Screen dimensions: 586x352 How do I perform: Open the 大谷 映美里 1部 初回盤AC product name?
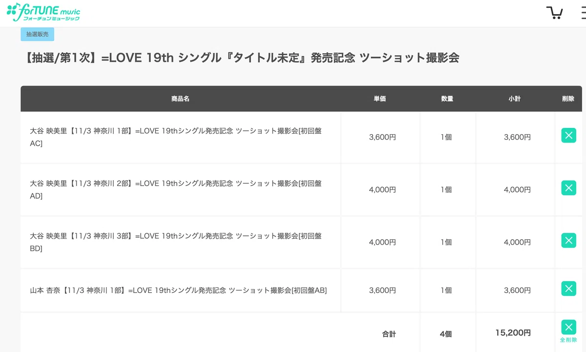click(x=176, y=137)
